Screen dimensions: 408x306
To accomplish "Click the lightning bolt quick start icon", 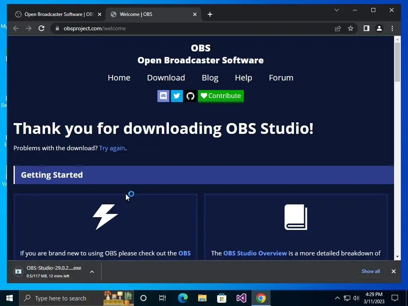I will pyautogui.click(x=105, y=217).
